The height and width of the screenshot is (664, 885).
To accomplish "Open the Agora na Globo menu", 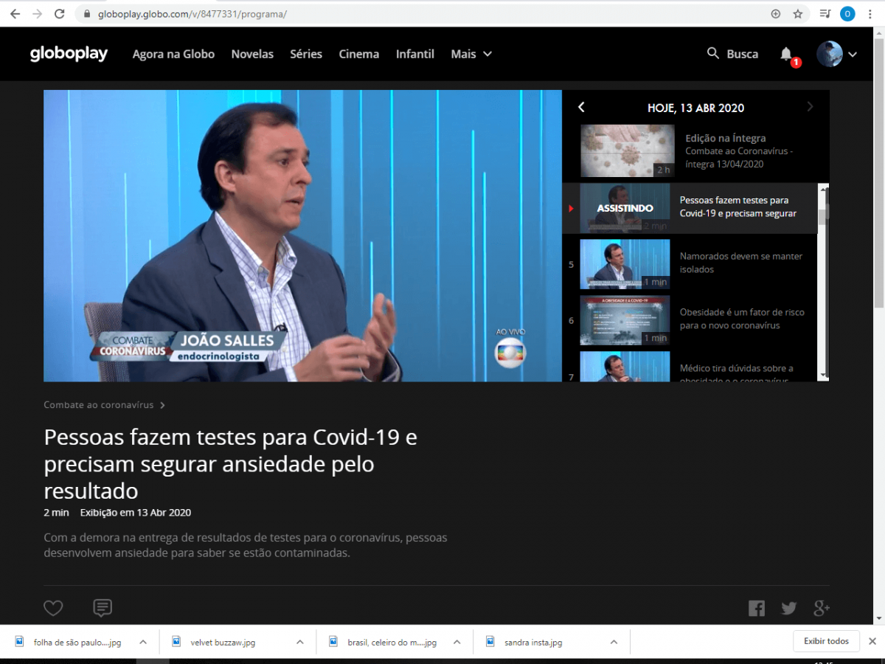I will [173, 54].
